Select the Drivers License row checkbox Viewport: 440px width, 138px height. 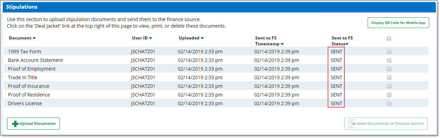389,103
